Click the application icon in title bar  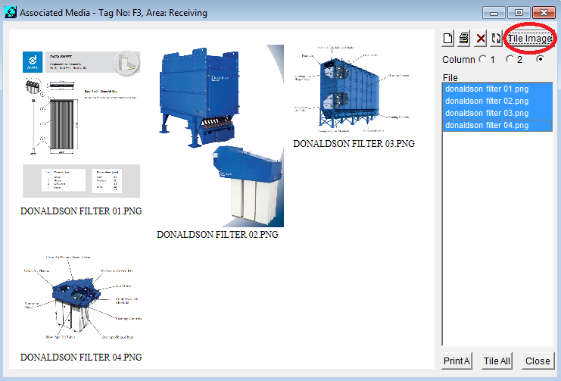[x=11, y=12]
